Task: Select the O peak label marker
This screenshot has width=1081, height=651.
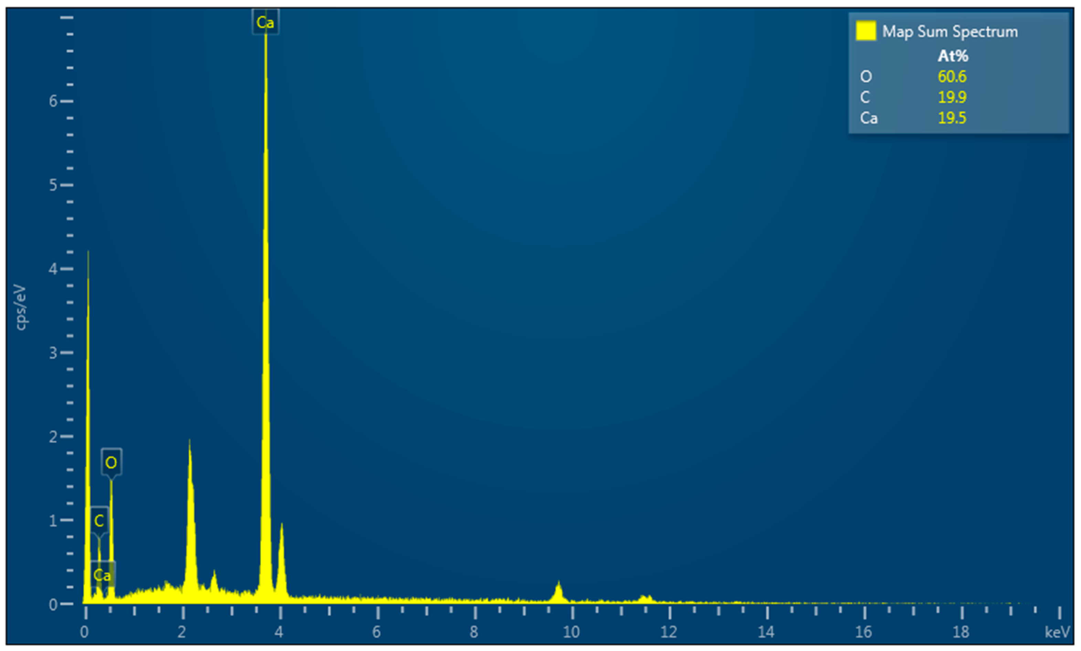Action: point(112,462)
